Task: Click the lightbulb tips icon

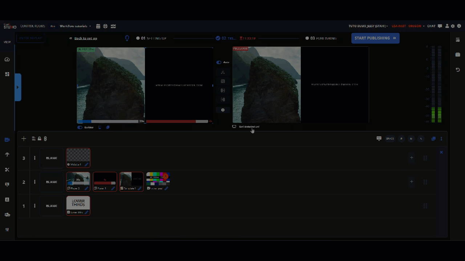Action: [x=127, y=38]
